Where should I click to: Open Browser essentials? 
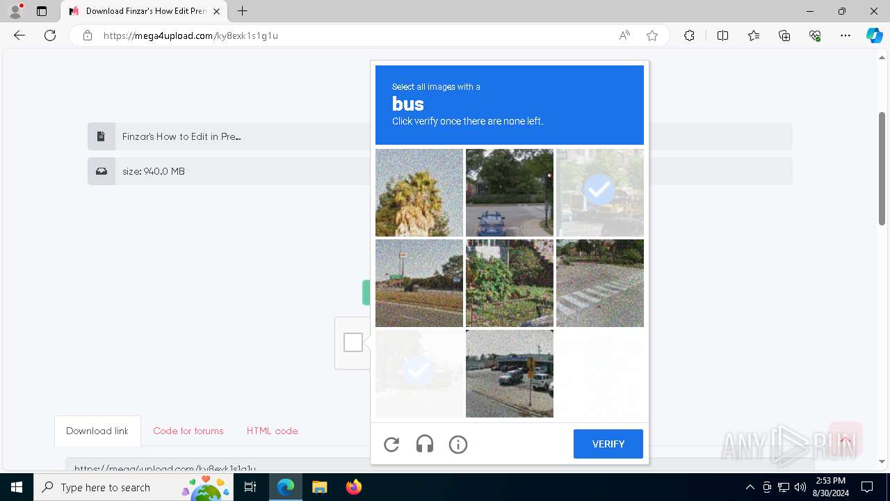pos(815,35)
